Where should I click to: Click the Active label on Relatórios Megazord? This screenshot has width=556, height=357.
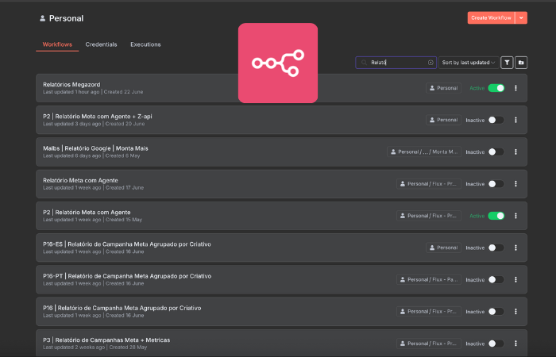[477, 88]
